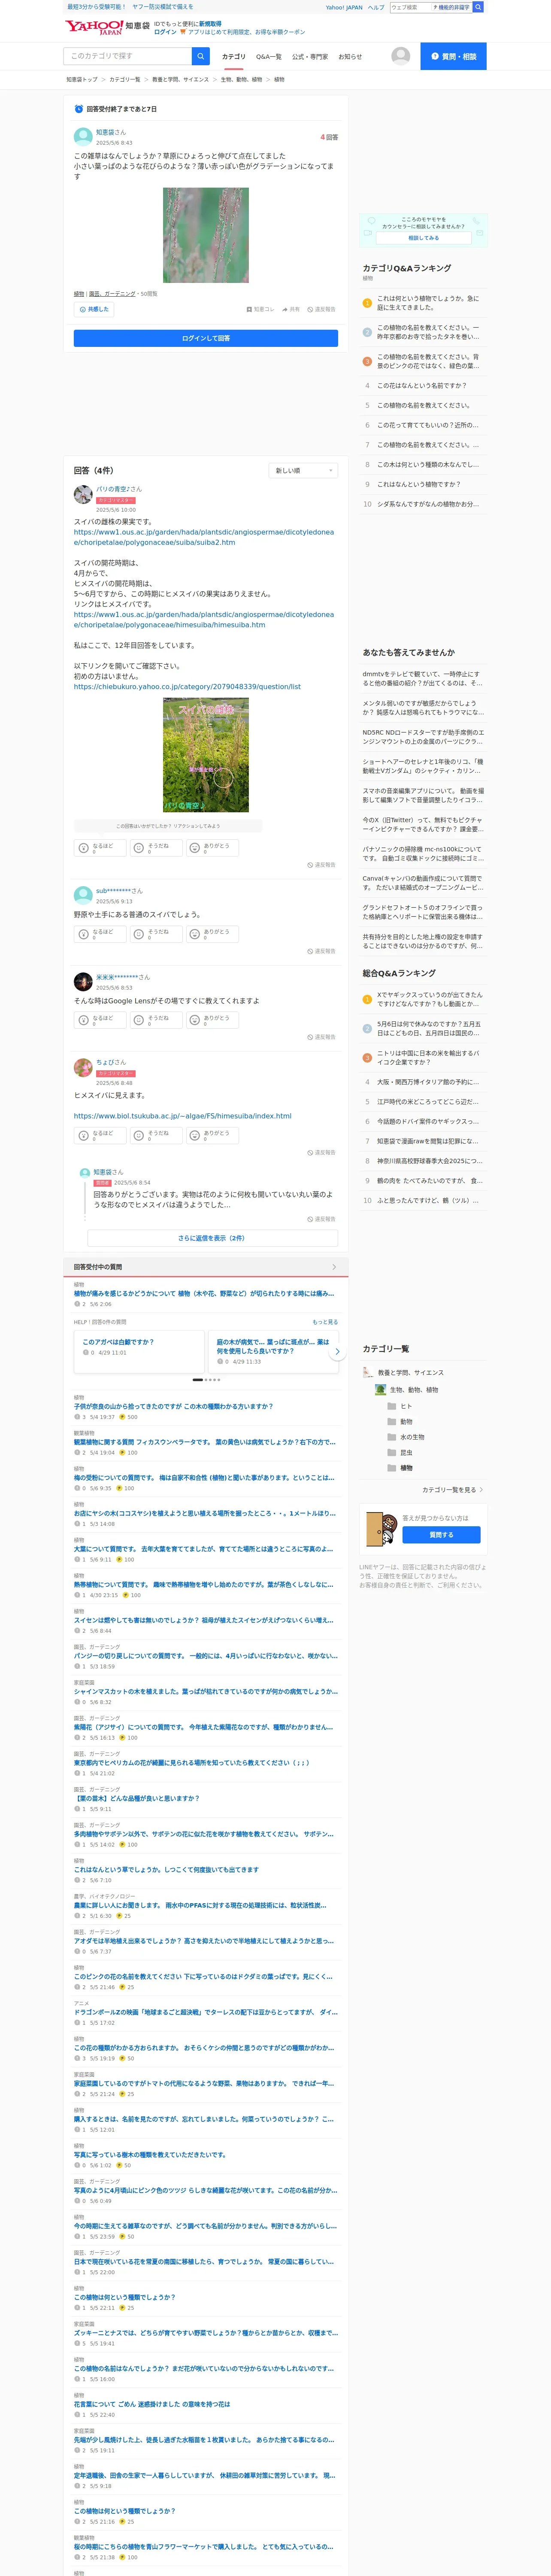Click 相談してみる counselor button
Image resolution: width=551 pixels, height=2576 pixels.
423,238
